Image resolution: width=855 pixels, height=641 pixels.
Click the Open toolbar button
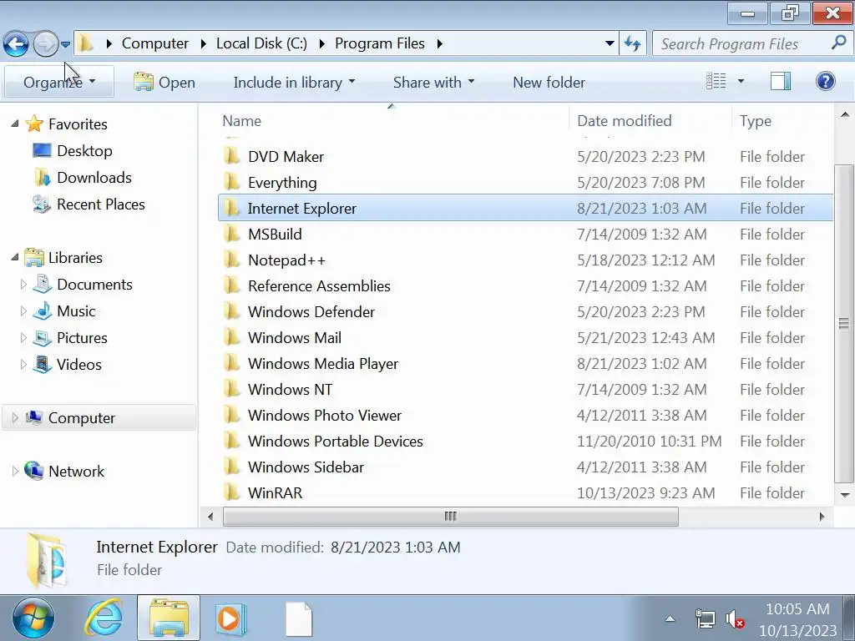click(x=164, y=83)
